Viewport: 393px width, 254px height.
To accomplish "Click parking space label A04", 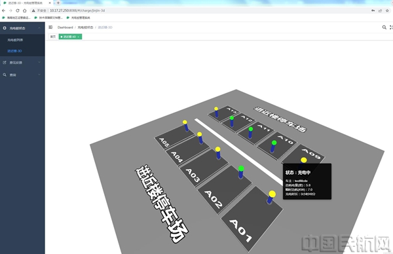I will click(x=177, y=157).
